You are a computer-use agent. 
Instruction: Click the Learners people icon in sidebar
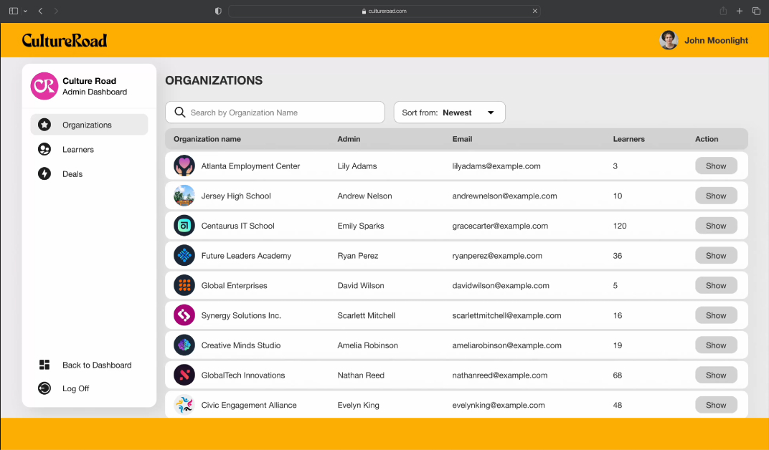tap(44, 149)
